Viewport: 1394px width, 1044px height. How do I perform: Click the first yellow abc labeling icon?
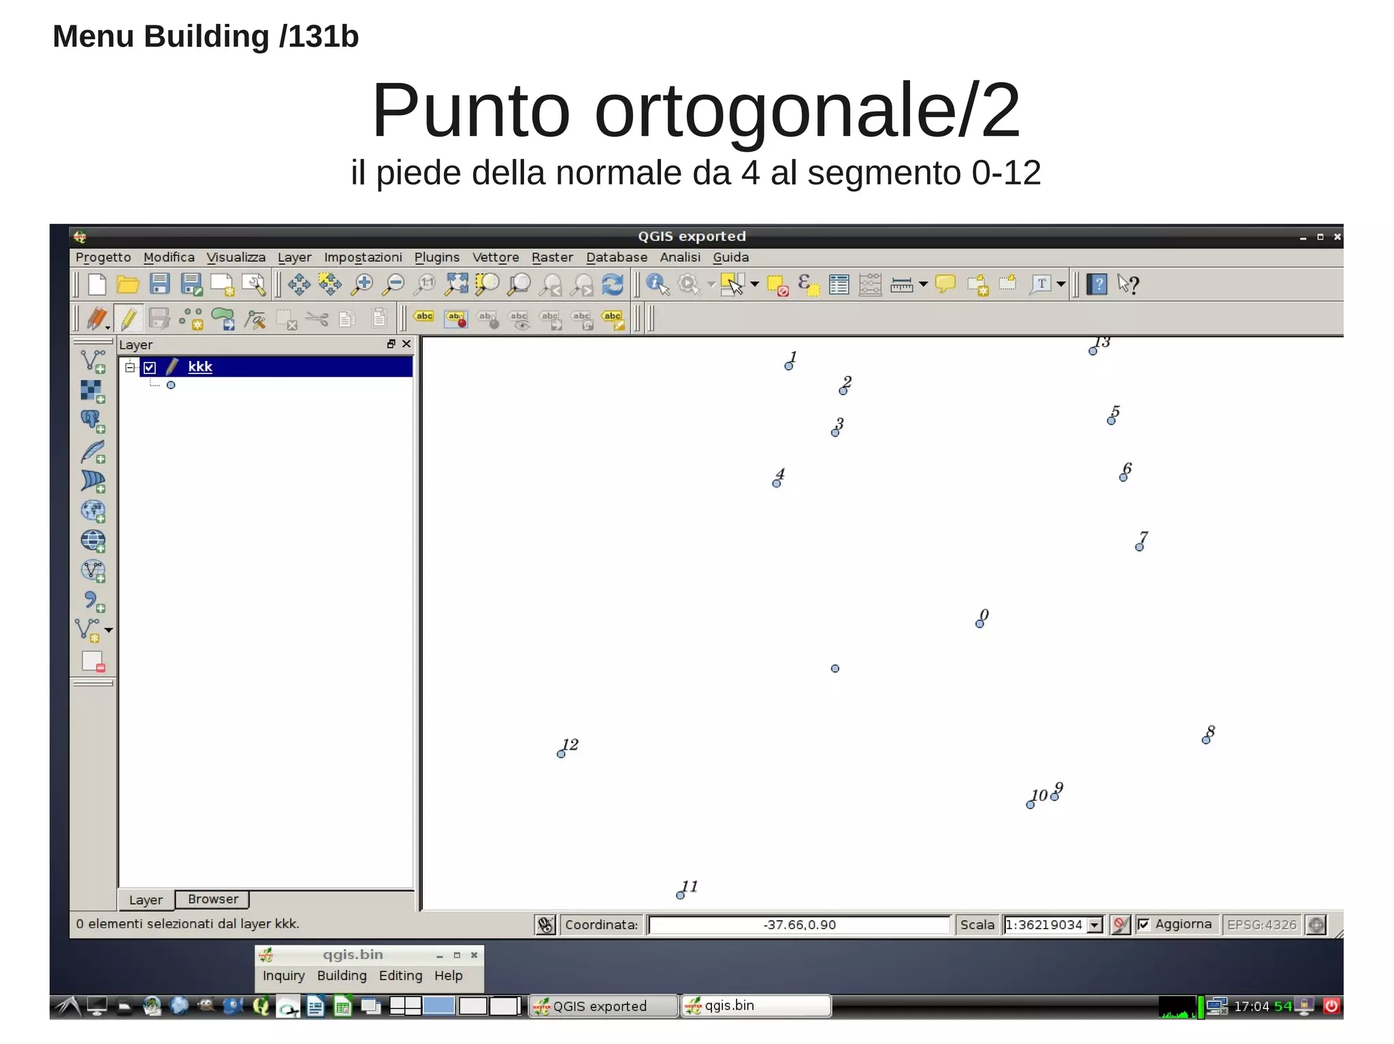[424, 316]
